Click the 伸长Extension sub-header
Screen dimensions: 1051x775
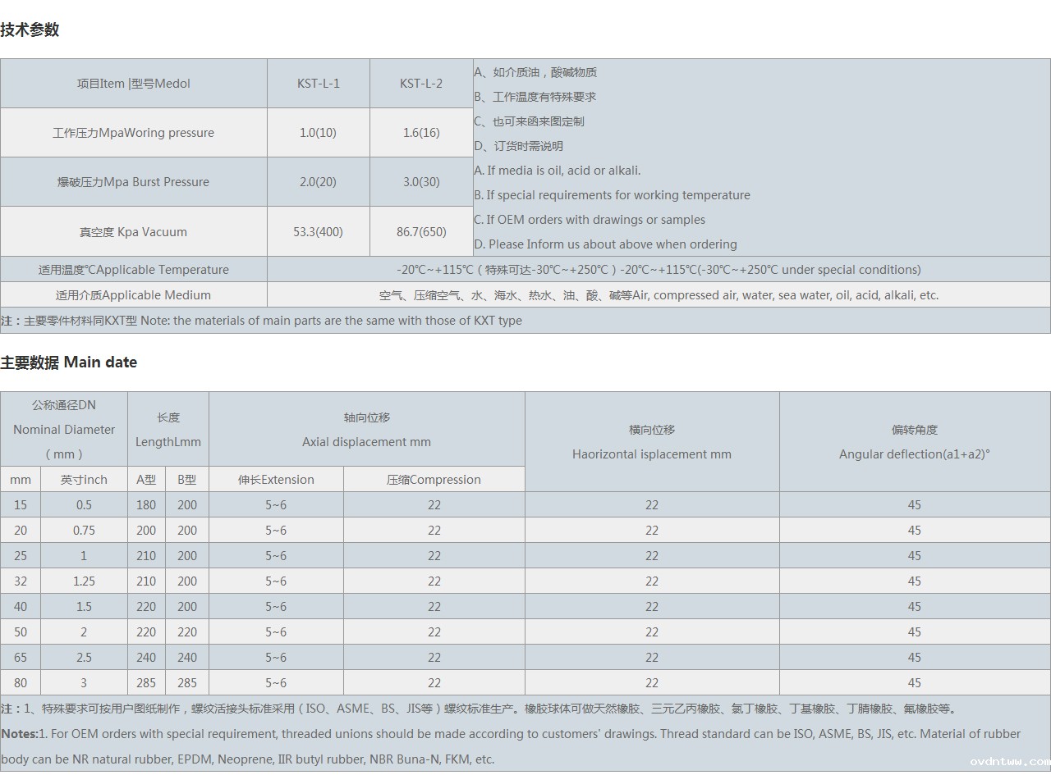pos(276,480)
